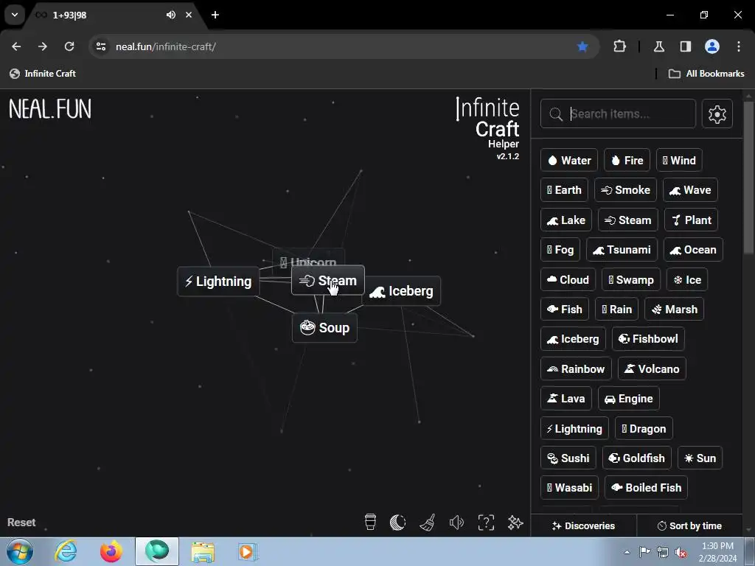Toggle the bookmark star for this page

click(x=582, y=46)
